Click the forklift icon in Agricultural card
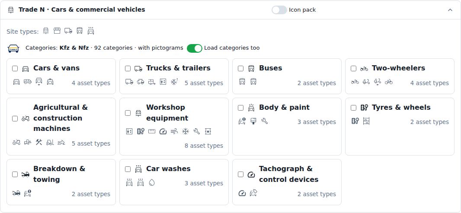Screen dimensions: 461x213 [x=50, y=143]
